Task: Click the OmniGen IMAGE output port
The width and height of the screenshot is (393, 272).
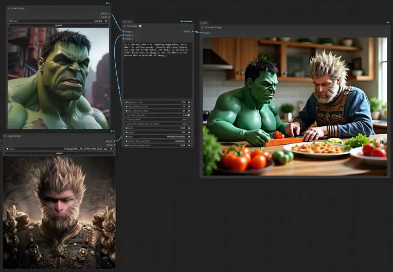Action: (192, 31)
